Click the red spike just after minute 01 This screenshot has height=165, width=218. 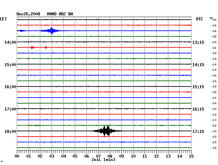tap(32, 47)
